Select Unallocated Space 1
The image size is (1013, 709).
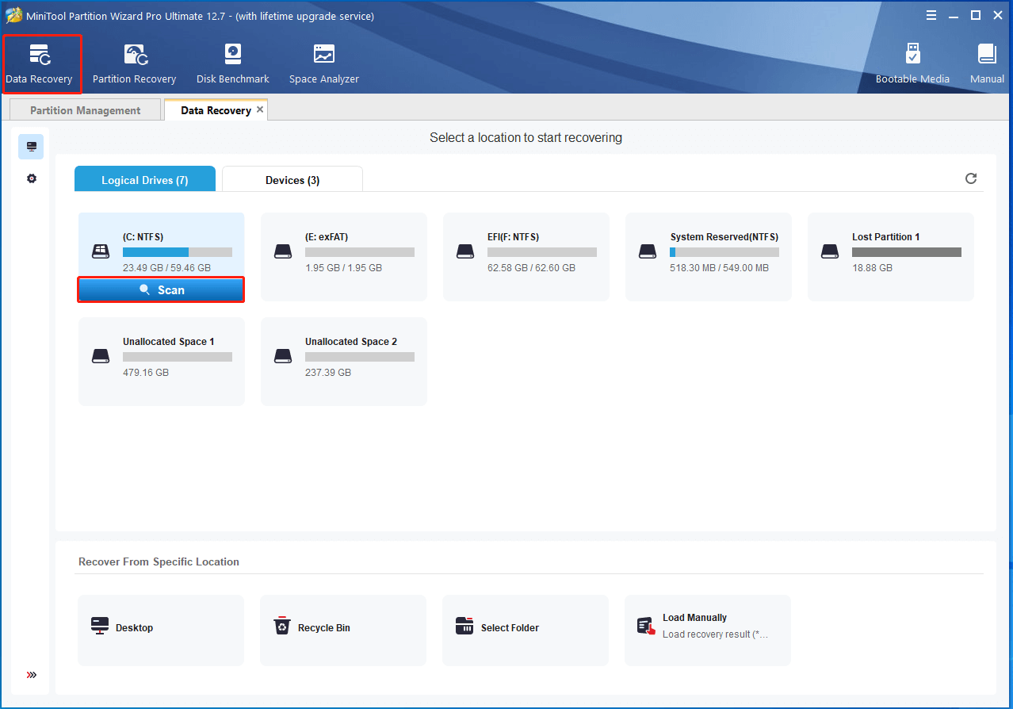(x=162, y=362)
